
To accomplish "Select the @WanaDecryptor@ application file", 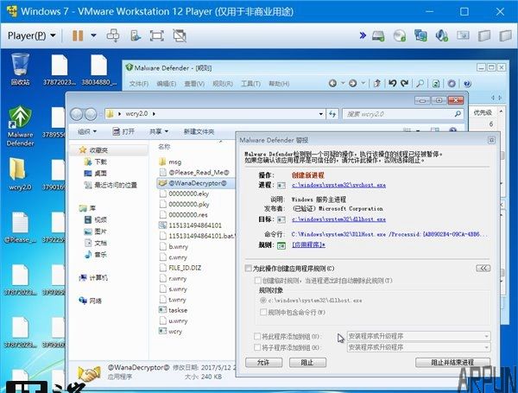I will (197, 184).
